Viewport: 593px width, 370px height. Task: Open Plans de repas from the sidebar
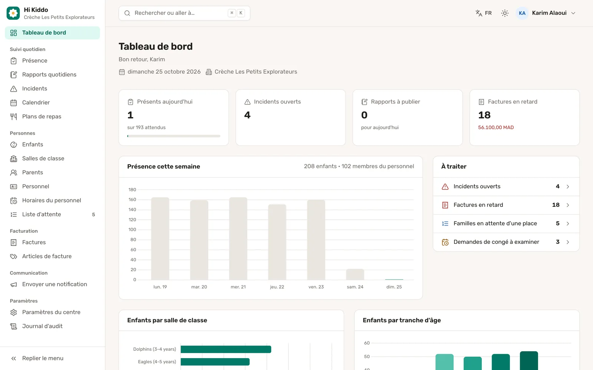52,117
